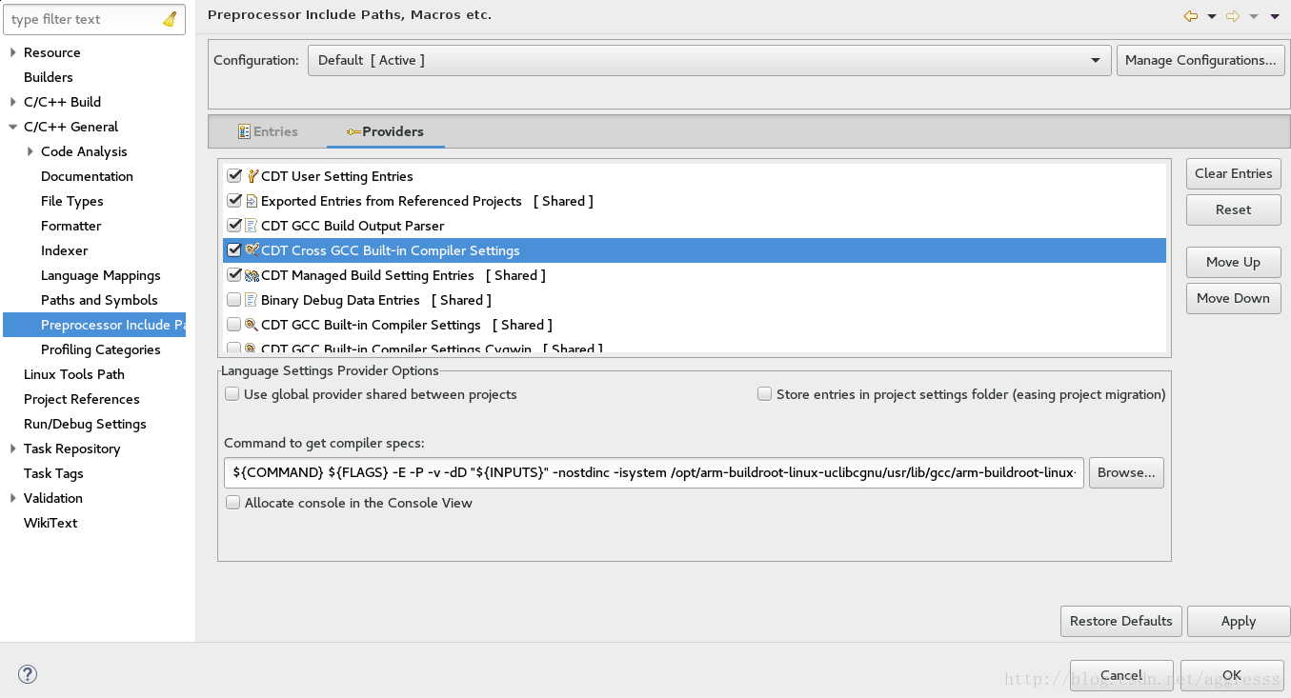Click the Move Up button

pyautogui.click(x=1234, y=262)
